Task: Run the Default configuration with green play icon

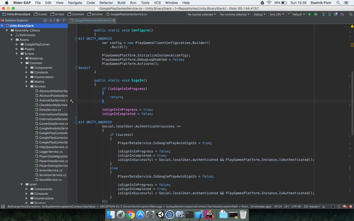Action: pos(309,14)
